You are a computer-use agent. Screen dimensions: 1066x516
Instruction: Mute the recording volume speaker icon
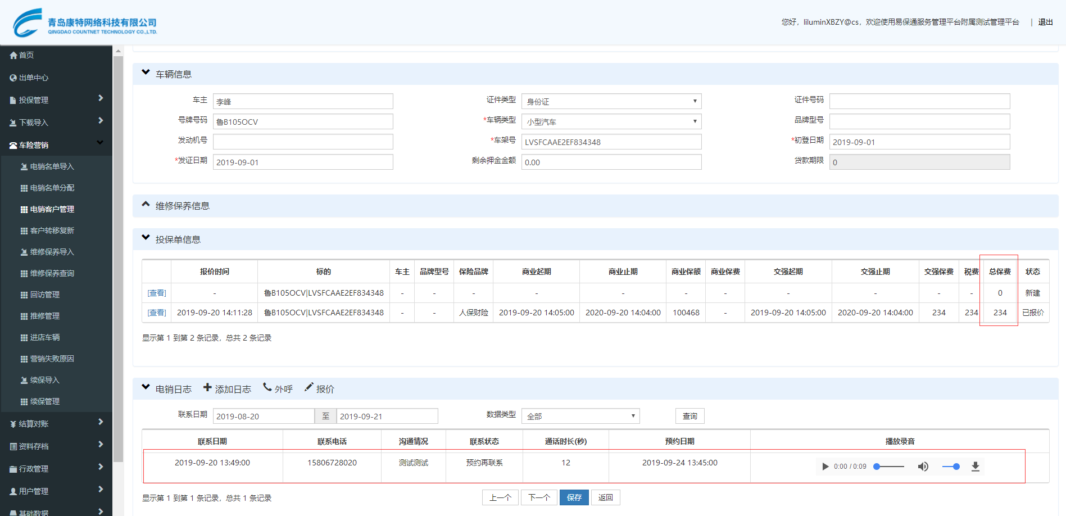point(923,467)
